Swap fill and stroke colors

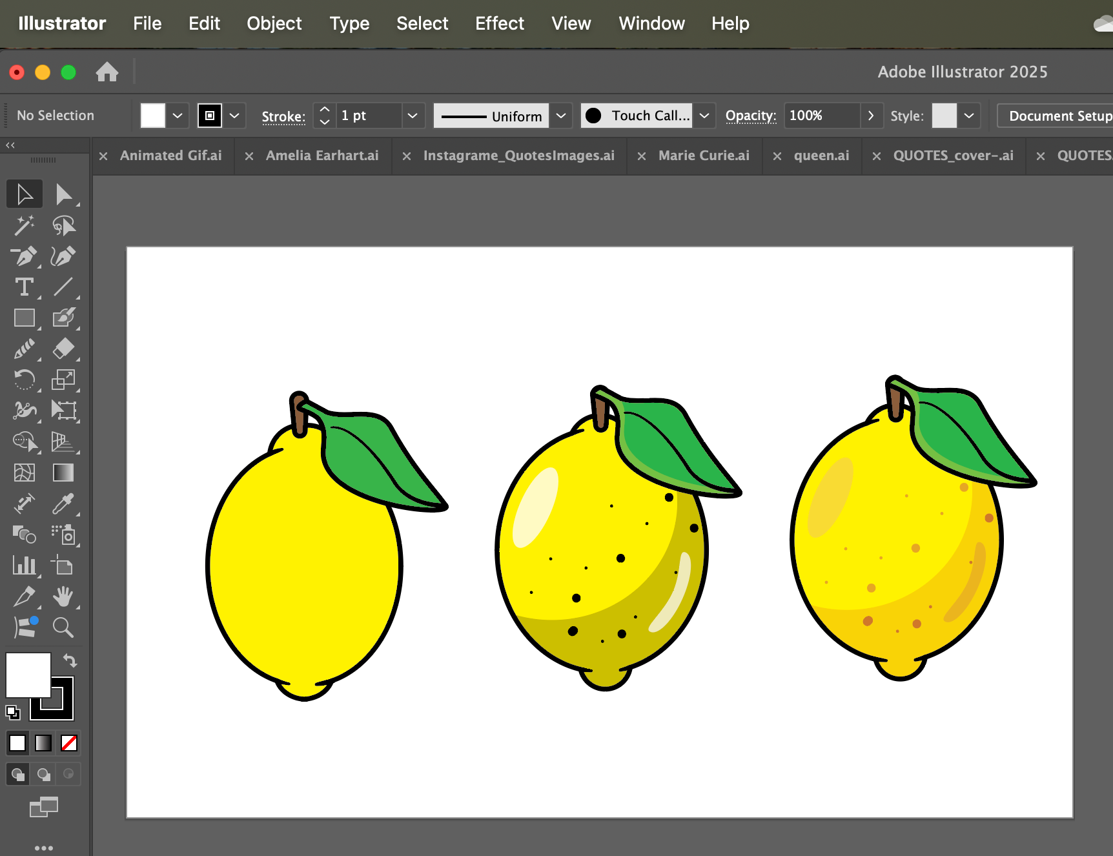click(70, 660)
